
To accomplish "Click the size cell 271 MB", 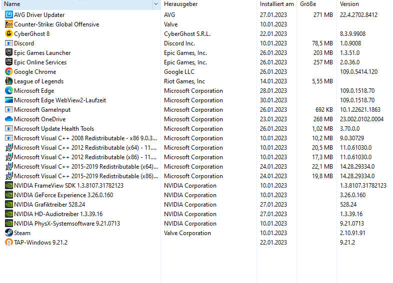I will coord(323,15).
